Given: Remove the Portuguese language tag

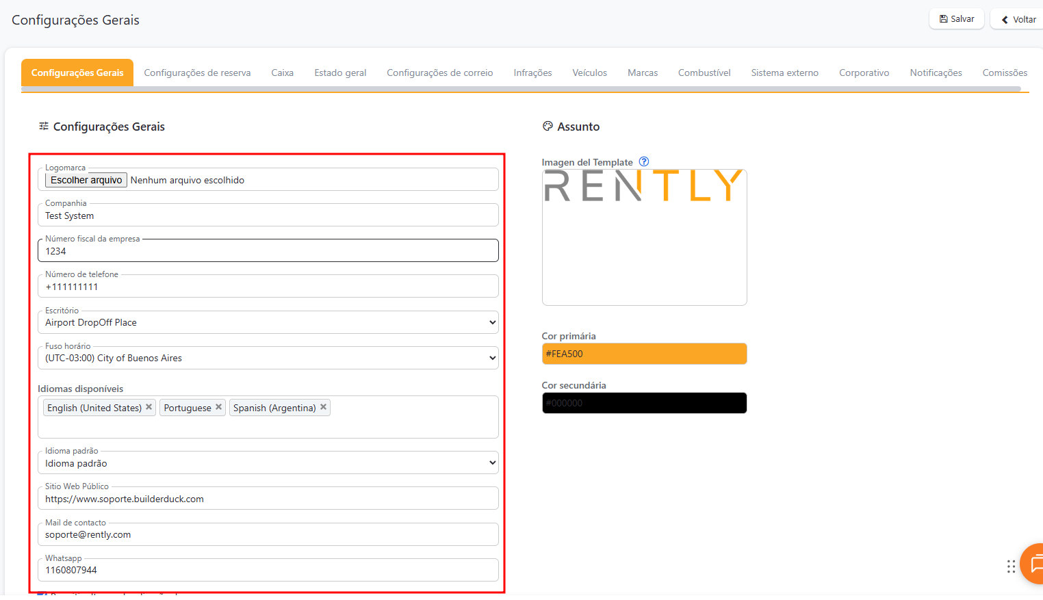Looking at the screenshot, I should pyautogui.click(x=218, y=407).
